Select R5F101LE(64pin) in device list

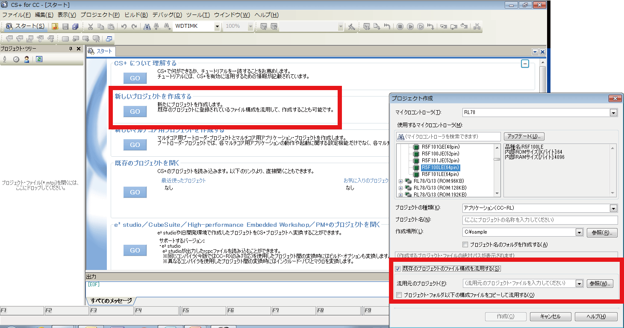coord(440,174)
